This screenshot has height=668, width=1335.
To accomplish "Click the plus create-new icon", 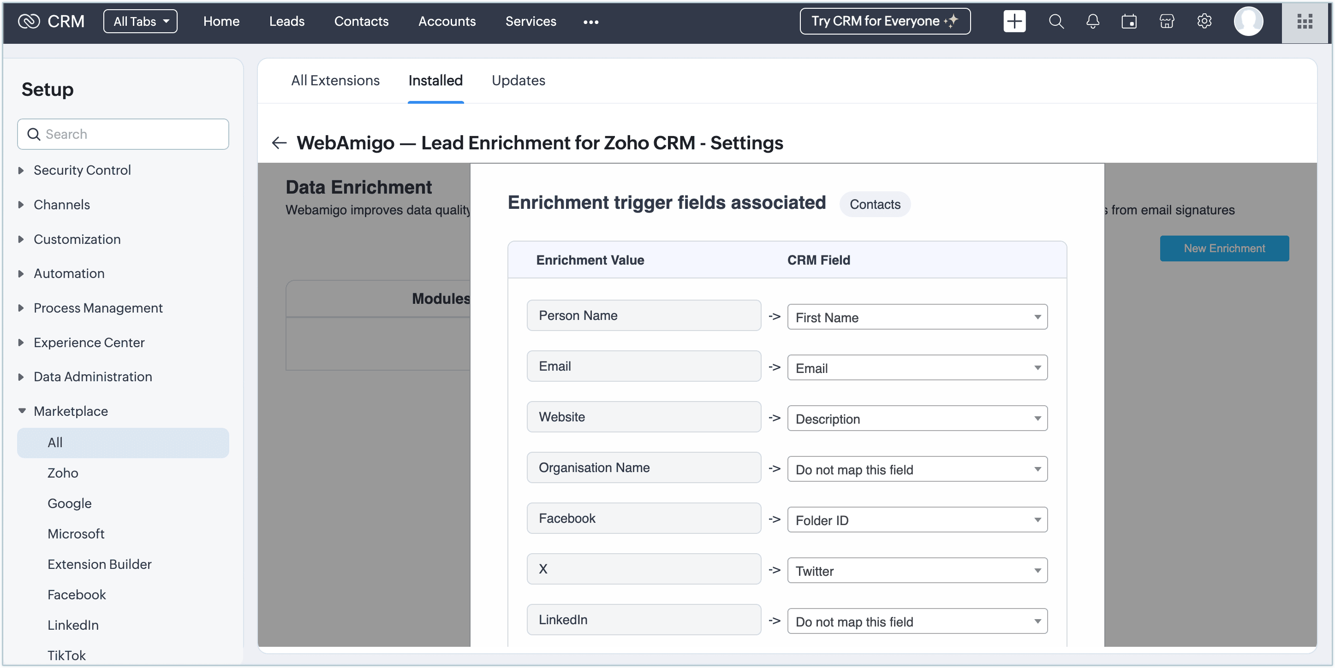I will [1013, 21].
